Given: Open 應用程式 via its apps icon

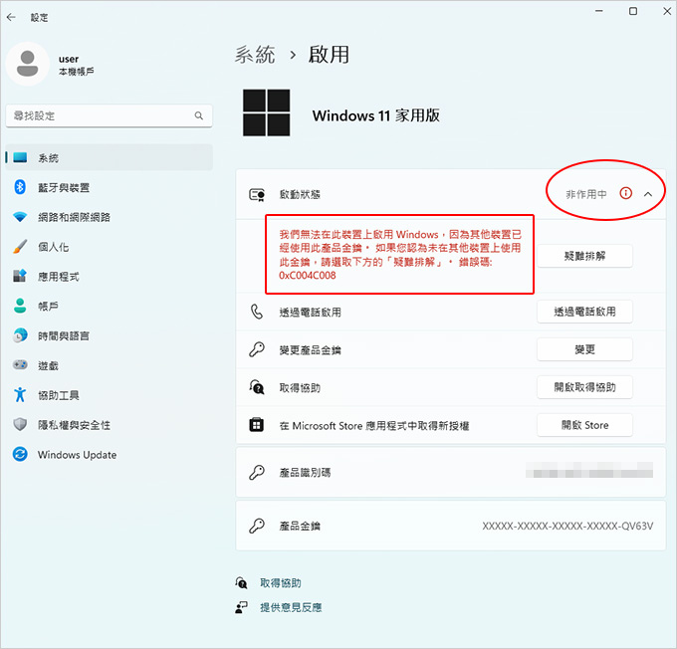Looking at the screenshot, I should tap(20, 276).
